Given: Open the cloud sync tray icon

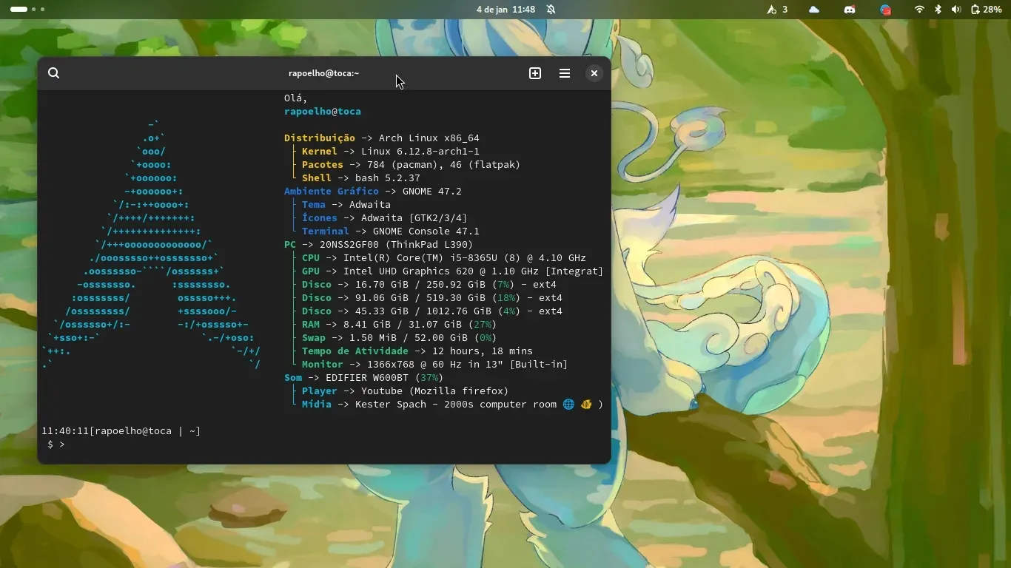Looking at the screenshot, I should pyautogui.click(x=814, y=10).
